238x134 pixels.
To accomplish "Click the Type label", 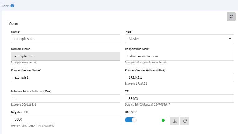I will 129,32.
